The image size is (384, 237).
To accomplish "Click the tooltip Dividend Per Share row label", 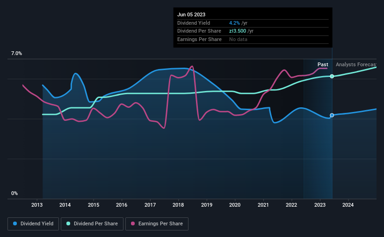I will [x=199, y=31].
